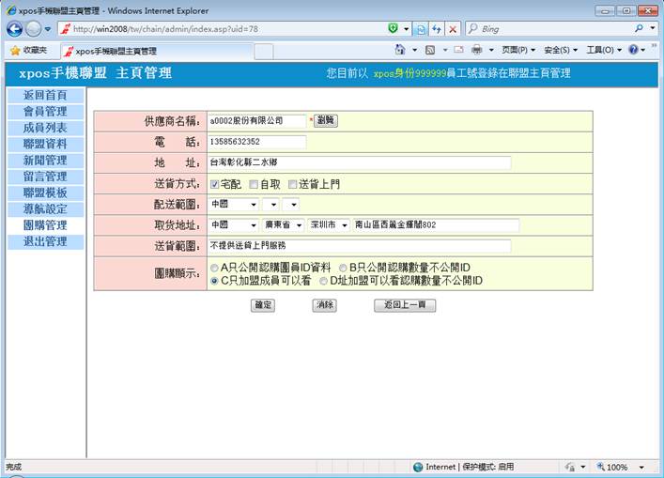The width and height of the screenshot is (664, 478).
Task: Click the Print icon in IE toolbar
Action: click(x=477, y=50)
